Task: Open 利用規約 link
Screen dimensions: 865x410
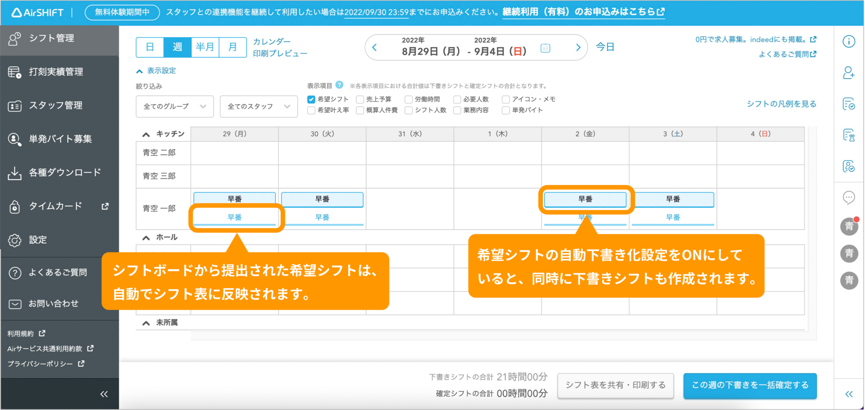Action: 26,334
